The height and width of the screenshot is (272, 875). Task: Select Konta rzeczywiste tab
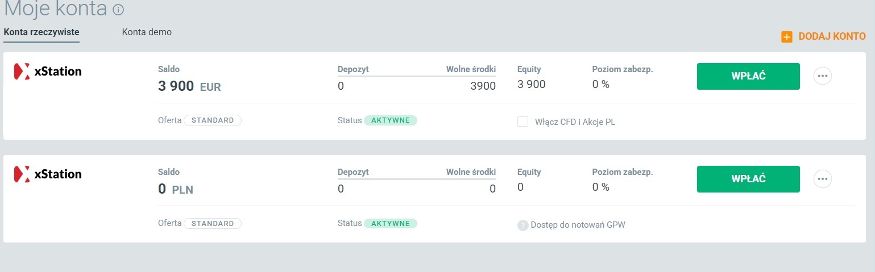click(x=42, y=32)
